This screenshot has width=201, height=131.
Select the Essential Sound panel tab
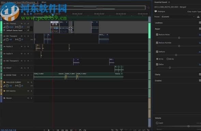(x=161, y=2)
